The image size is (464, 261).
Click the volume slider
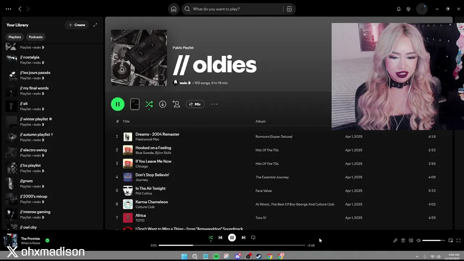point(434,240)
